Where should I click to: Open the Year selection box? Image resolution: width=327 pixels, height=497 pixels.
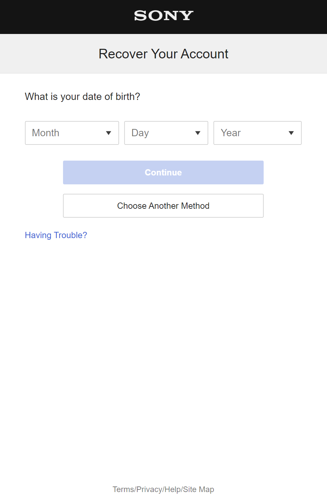coord(257,133)
